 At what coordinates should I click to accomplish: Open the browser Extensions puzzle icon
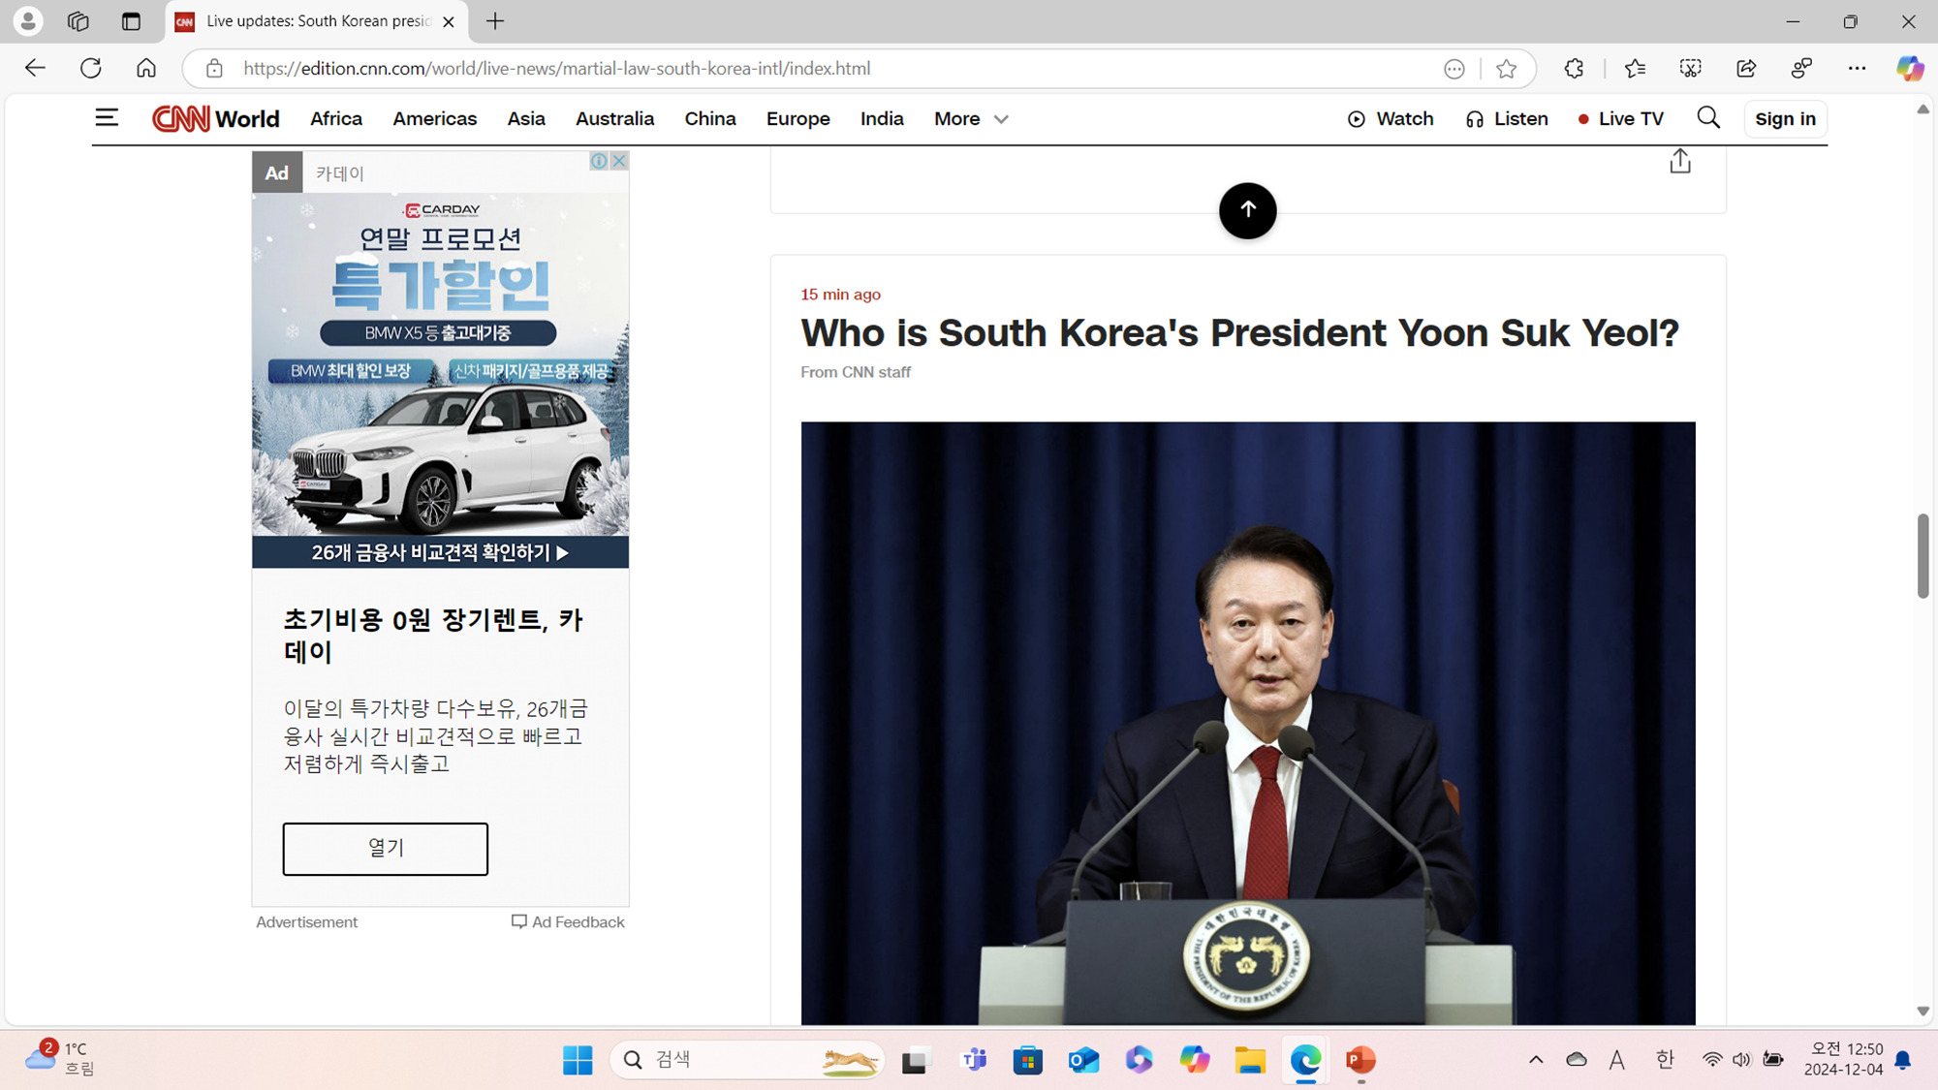(1574, 68)
